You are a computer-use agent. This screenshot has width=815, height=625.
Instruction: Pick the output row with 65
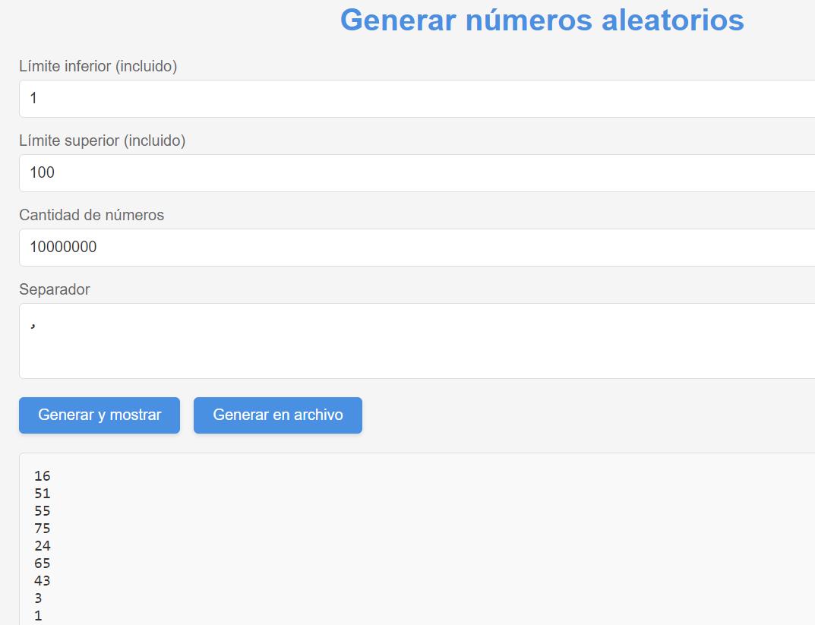click(x=43, y=563)
